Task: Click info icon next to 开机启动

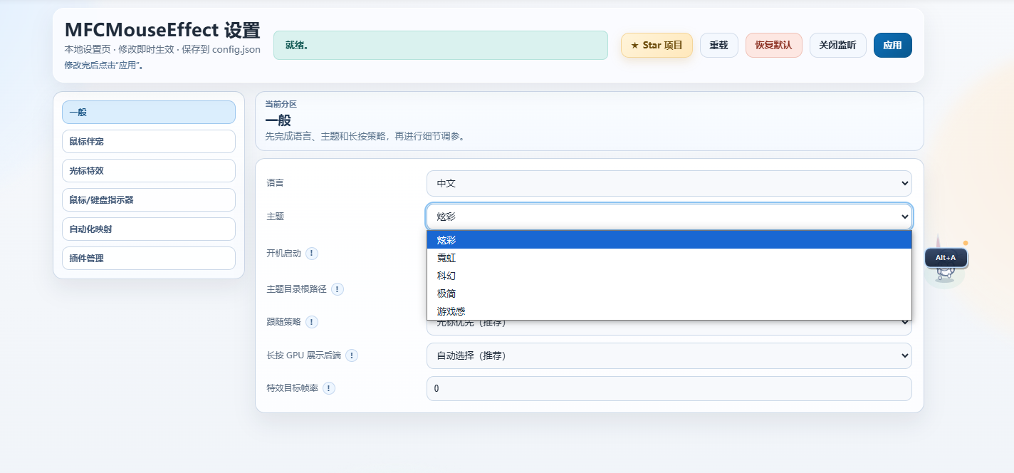Action: pos(312,253)
